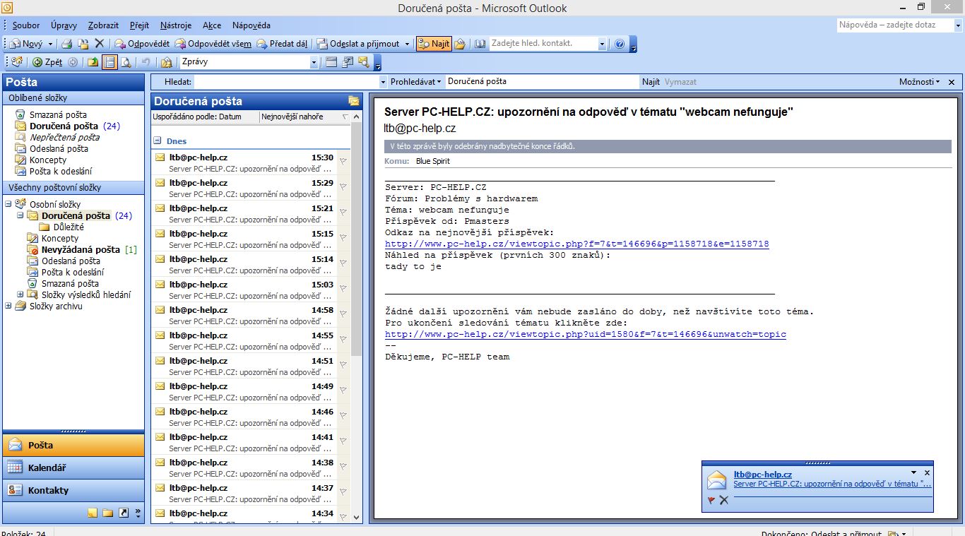965x536 pixels.
Task: Open the Field Chooser icon
Action: (x=348, y=62)
